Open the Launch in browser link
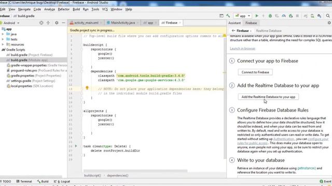 [243, 49]
